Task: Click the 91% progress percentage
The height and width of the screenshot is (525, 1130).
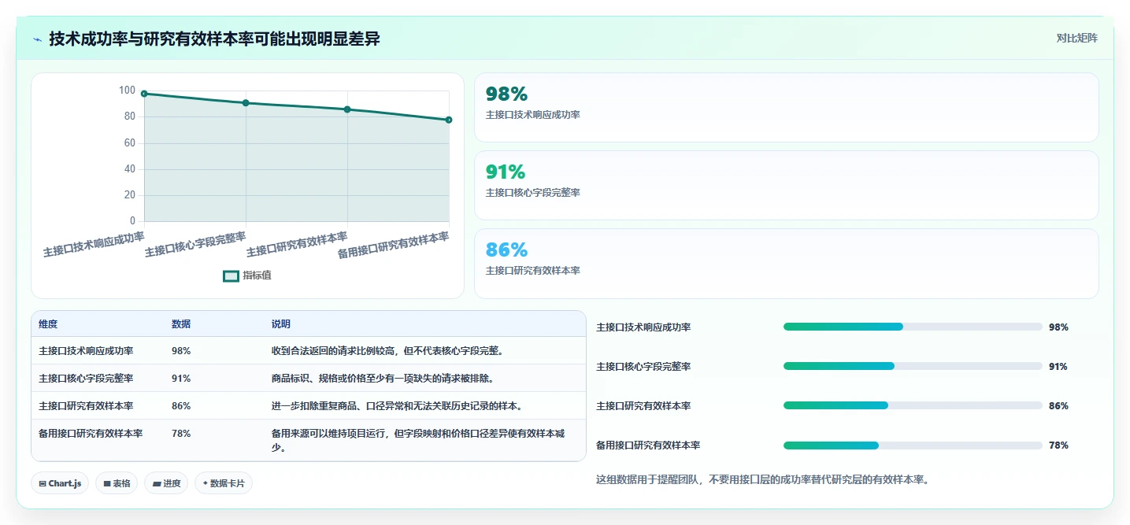Action: pos(1058,367)
